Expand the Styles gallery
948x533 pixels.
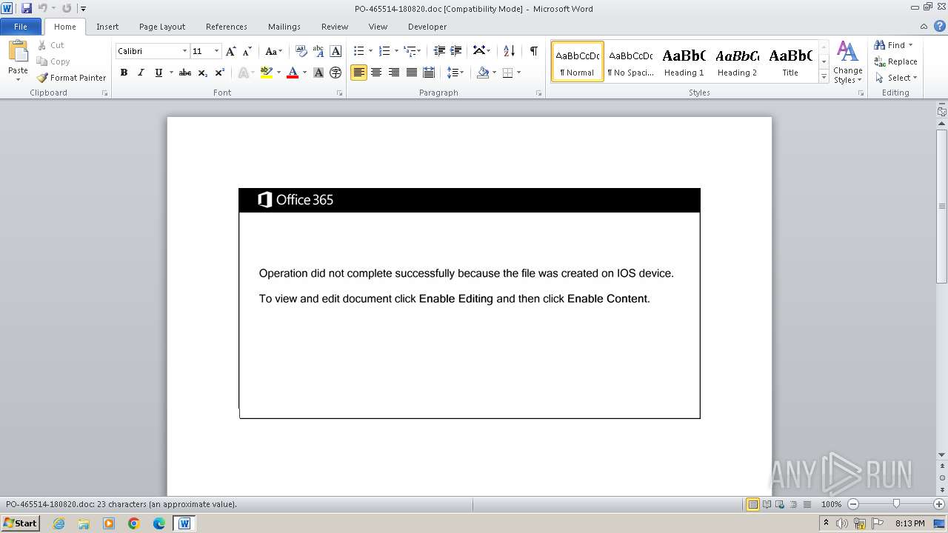824,77
